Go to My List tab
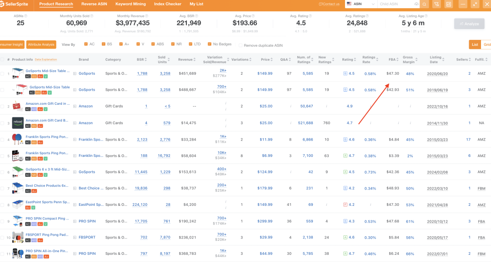The width and height of the screenshot is (491, 263). point(196,4)
